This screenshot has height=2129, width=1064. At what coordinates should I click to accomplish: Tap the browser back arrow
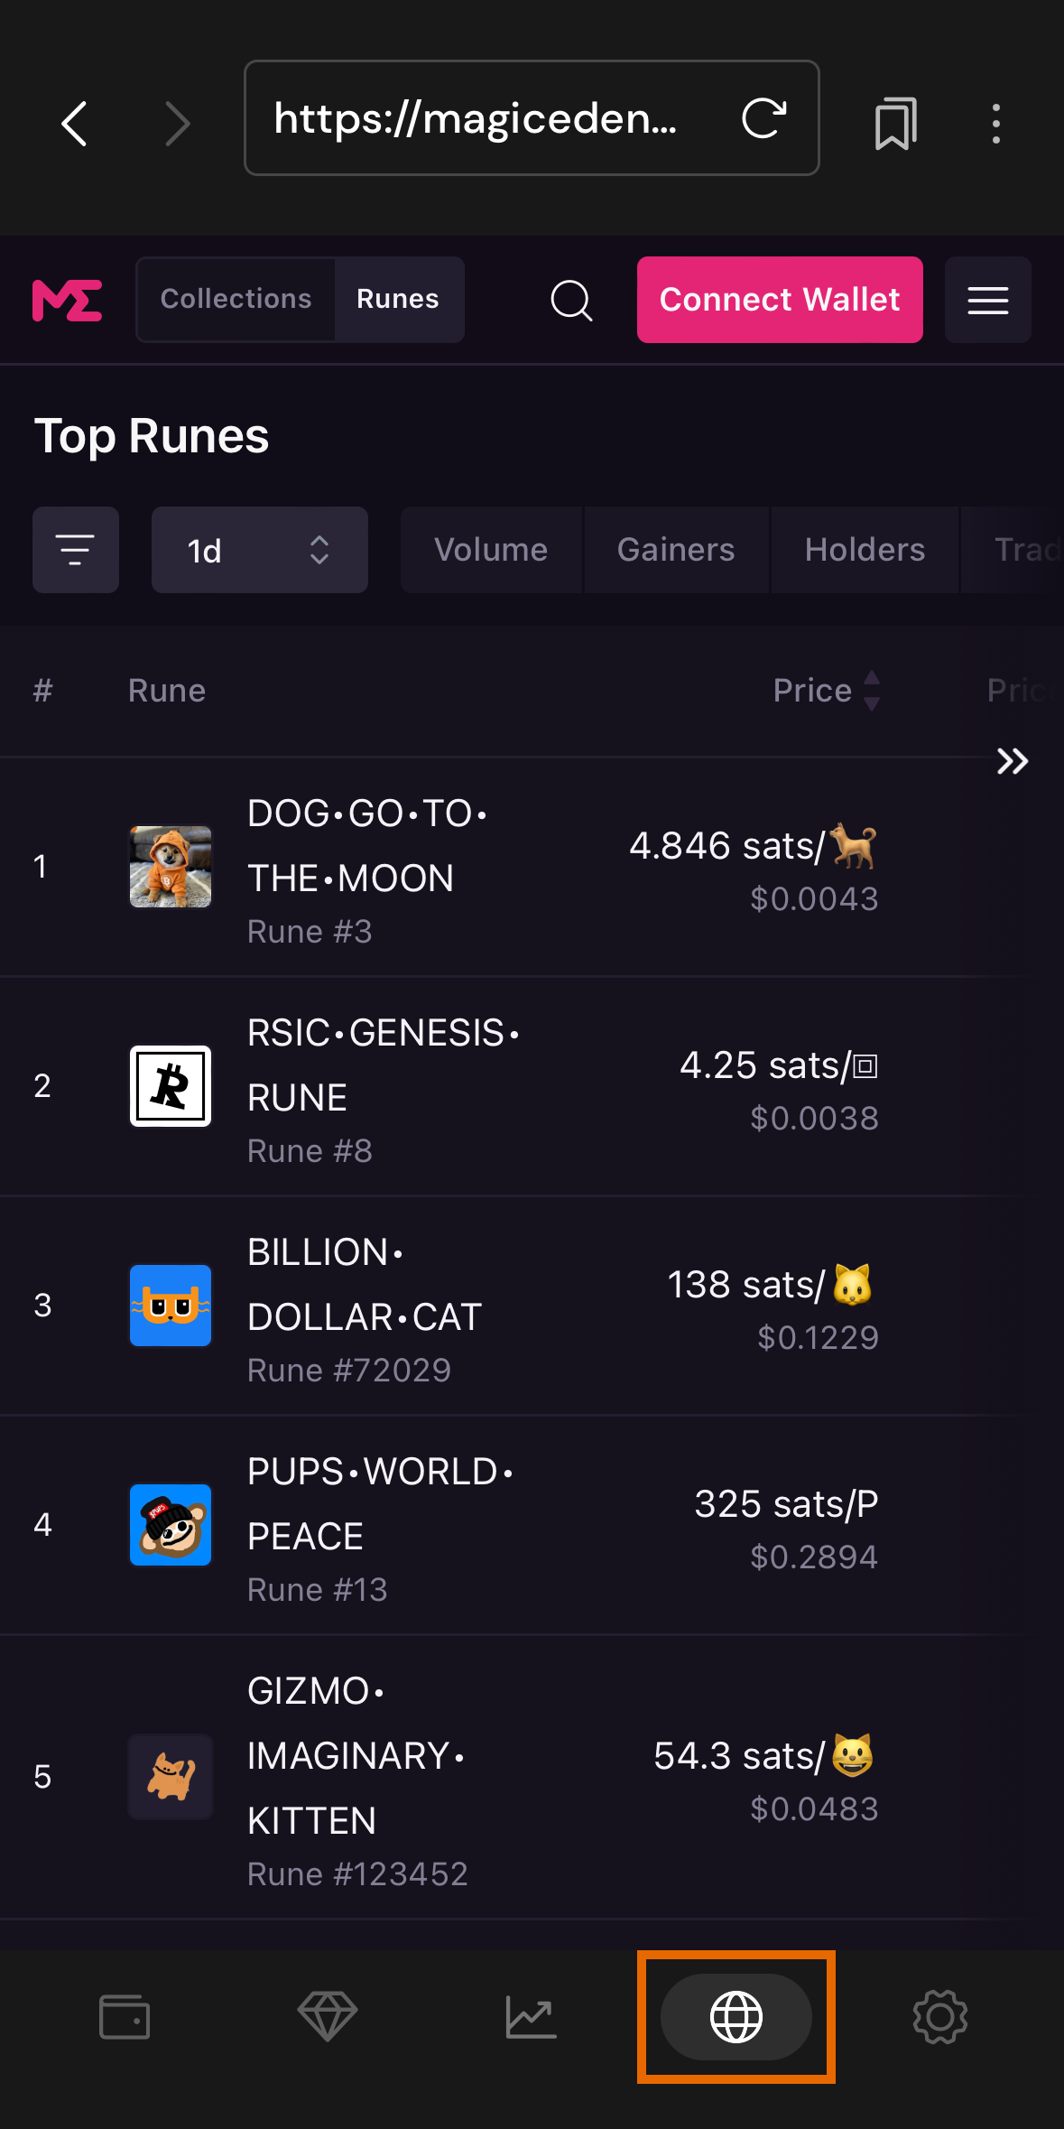pyautogui.click(x=76, y=123)
